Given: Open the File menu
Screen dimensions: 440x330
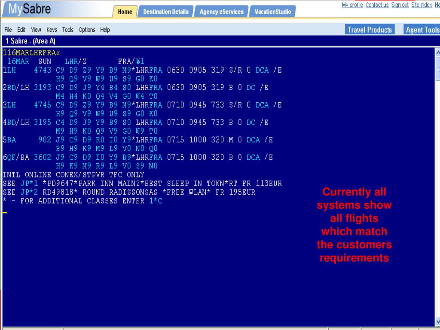Looking at the screenshot, I should pos(8,30).
